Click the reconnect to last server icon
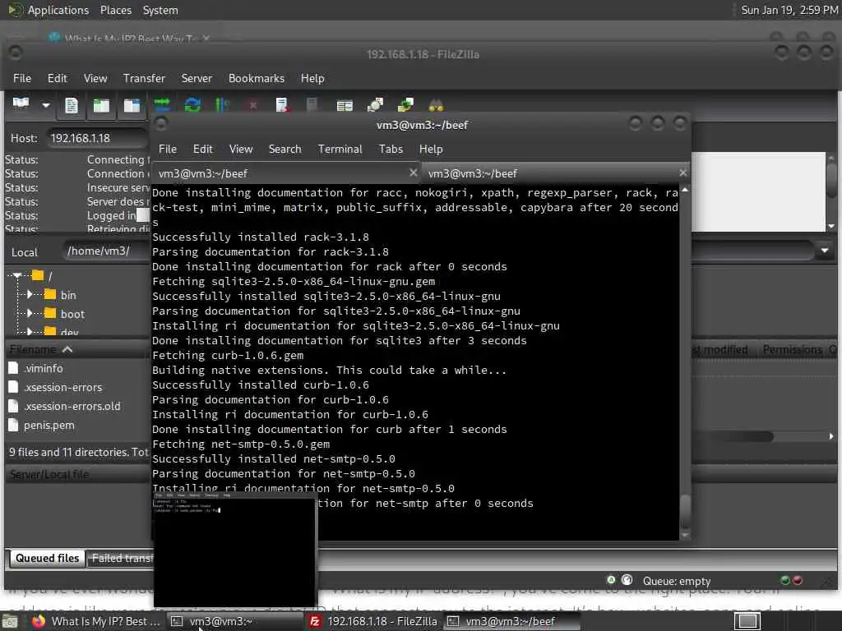Viewport: 842px width, 631px height. point(312,105)
